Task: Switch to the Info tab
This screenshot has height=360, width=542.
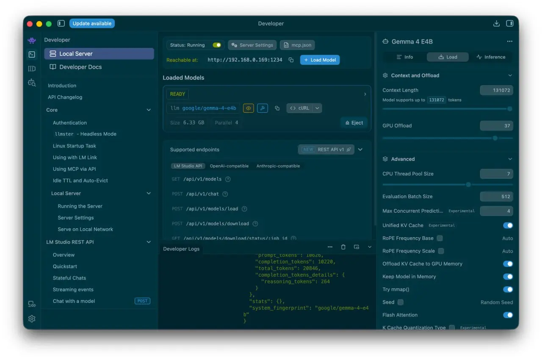Action: 404,57
